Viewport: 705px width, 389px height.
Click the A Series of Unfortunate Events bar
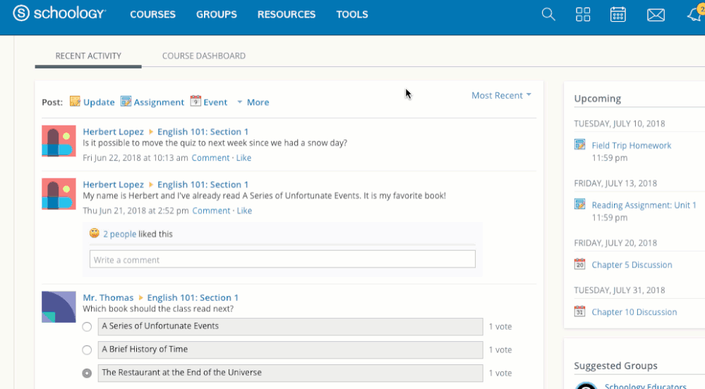(291, 326)
